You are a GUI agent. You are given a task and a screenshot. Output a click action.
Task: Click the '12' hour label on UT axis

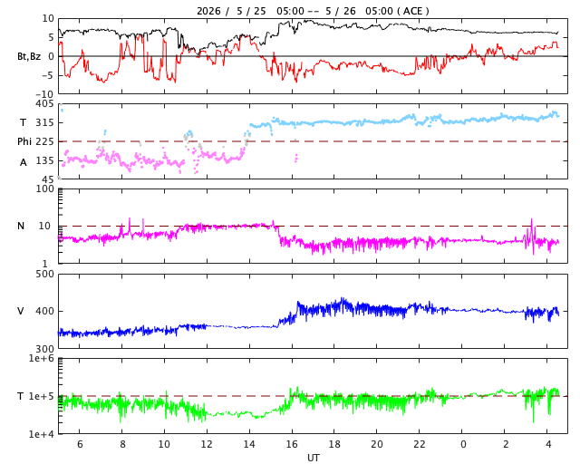[x=207, y=444]
